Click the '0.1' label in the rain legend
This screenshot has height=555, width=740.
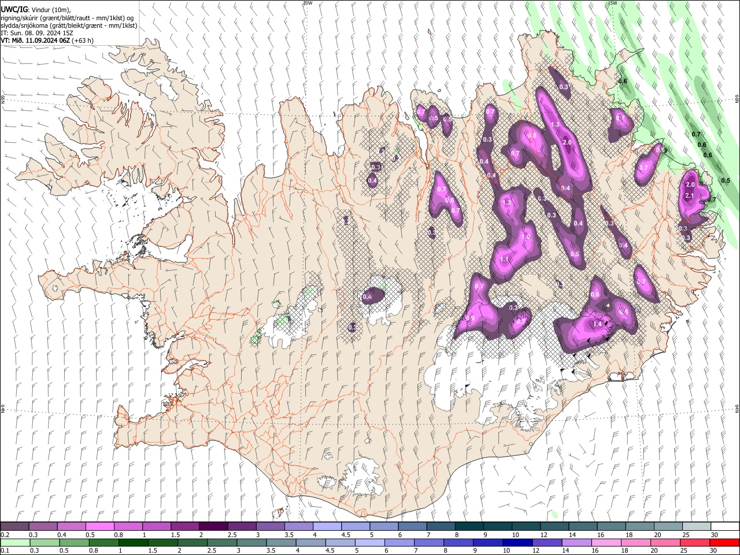[x=6, y=551]
